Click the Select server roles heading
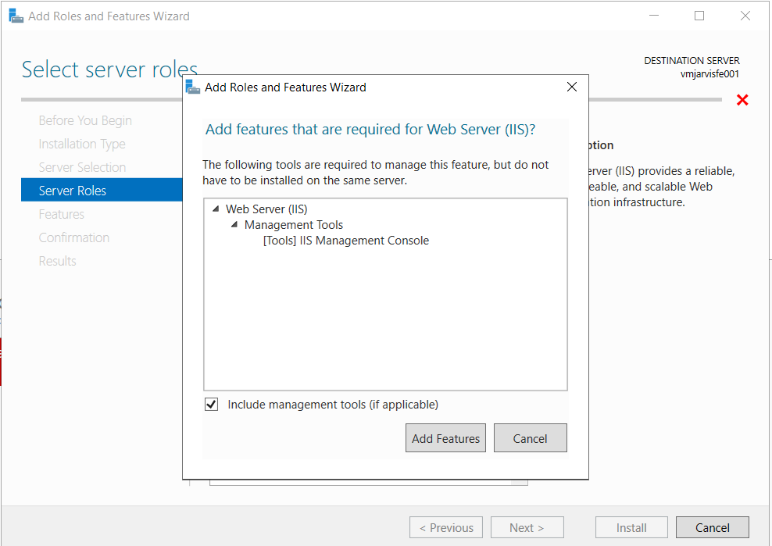772x546 pixels. coord(109,70)
